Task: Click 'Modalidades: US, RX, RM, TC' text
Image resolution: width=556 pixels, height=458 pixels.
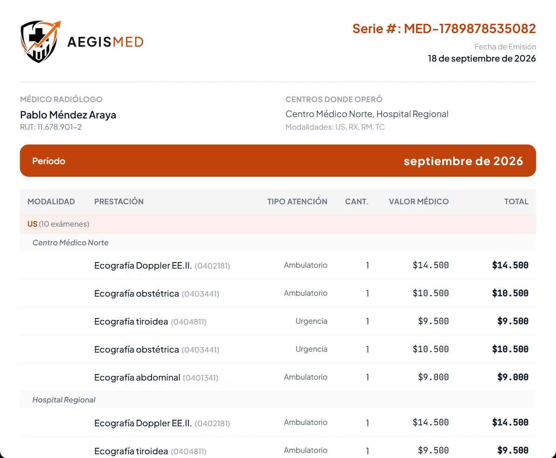Action: pyautogui.click(x=335, y=127)
